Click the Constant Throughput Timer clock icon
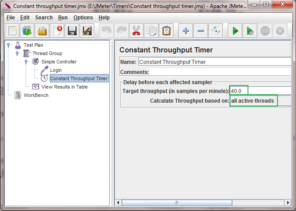296x211 pixels. point(44,78)
